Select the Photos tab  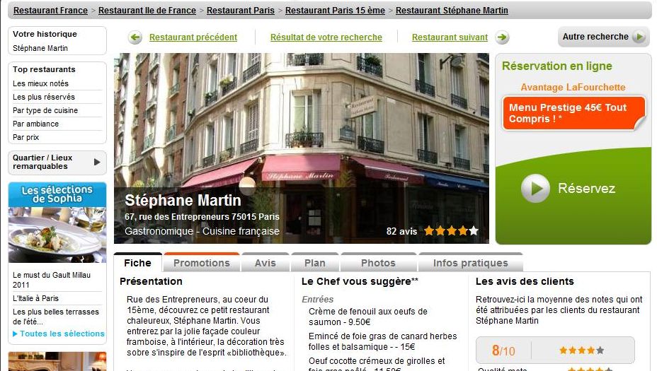point(378,262)
